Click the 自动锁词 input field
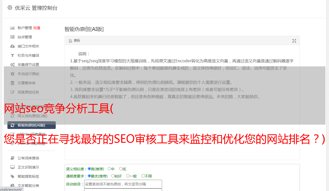This screenshot has height=191, width=329. 123,184
